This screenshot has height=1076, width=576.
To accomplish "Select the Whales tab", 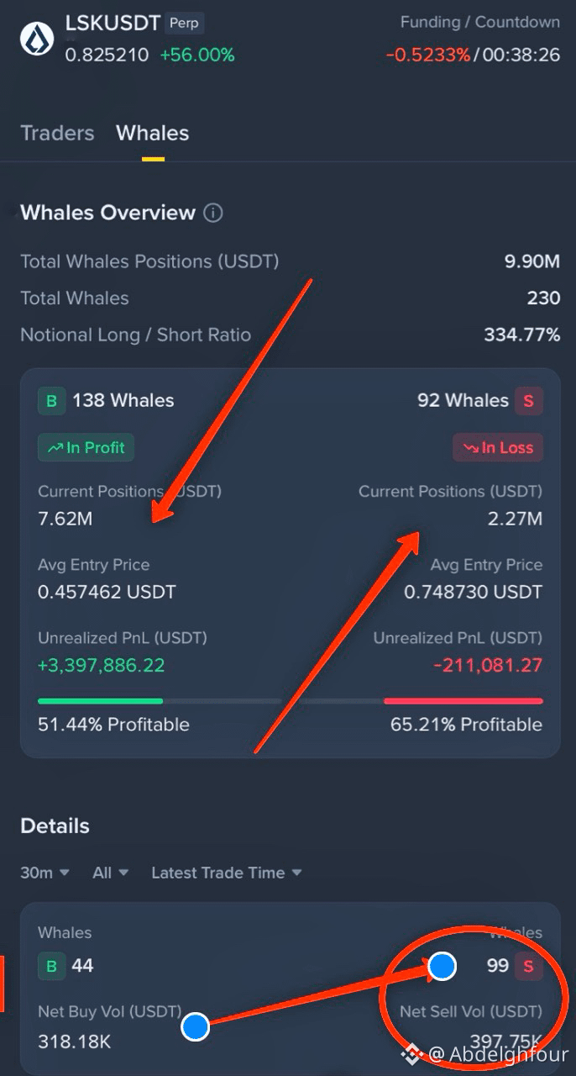I will point(153,133).
